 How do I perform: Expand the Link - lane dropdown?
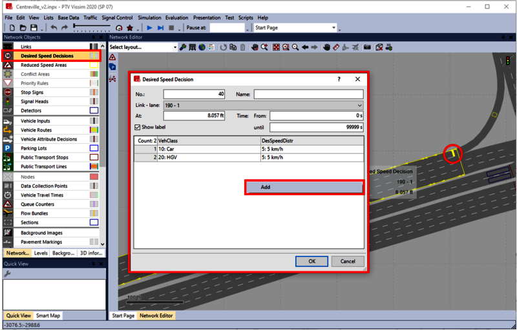[x=359, y=105]
